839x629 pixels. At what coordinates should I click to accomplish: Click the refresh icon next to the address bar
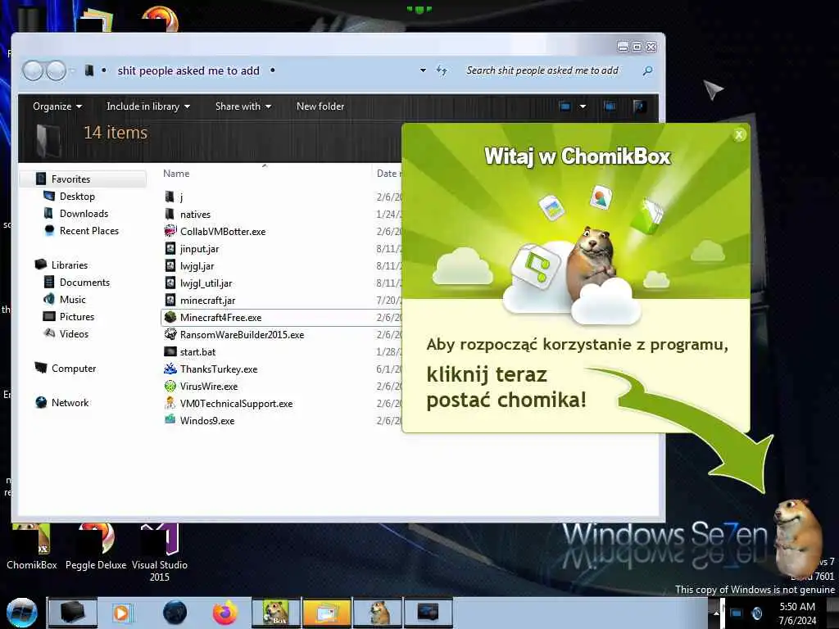(x=442, y=70)
